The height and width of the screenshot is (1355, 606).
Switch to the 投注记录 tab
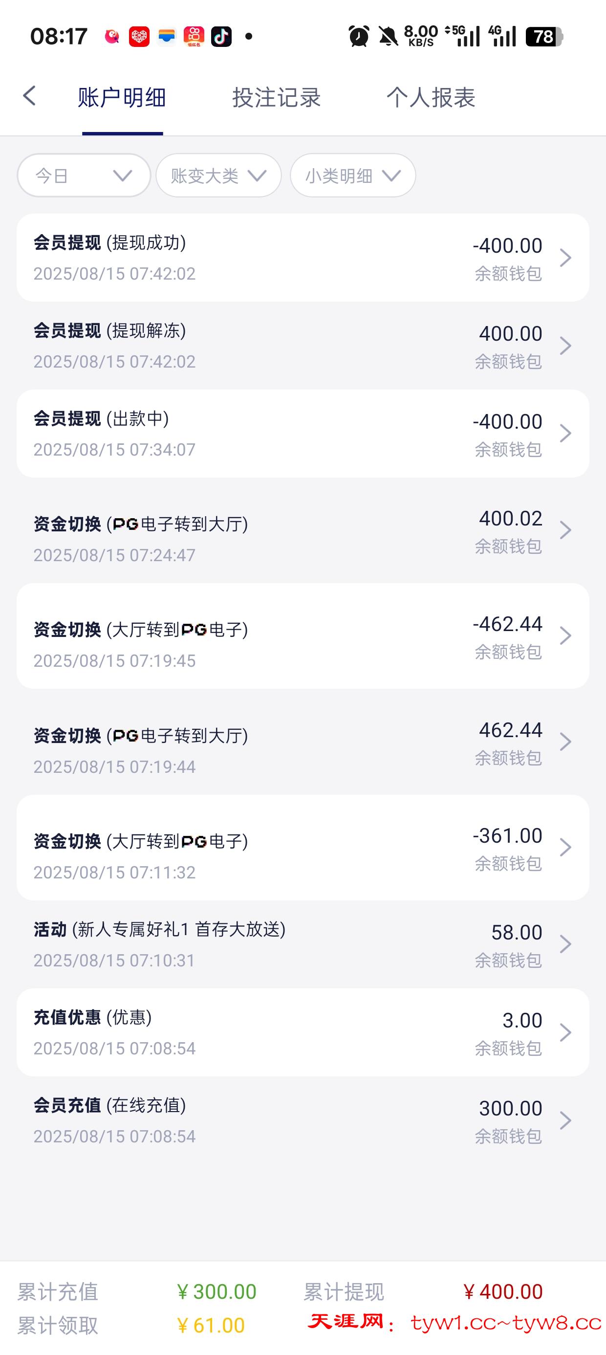(x=277, y=97)
